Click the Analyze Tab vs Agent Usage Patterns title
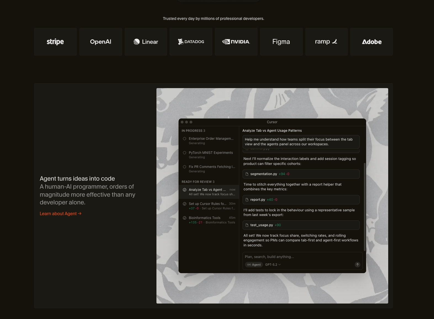 pyautogui.click(x=272, y=131)
